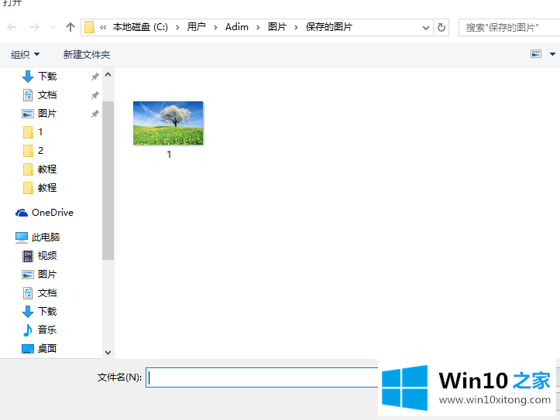The image size is (560, 420).
Task: Open the 组织 menu
Action: 25,55
